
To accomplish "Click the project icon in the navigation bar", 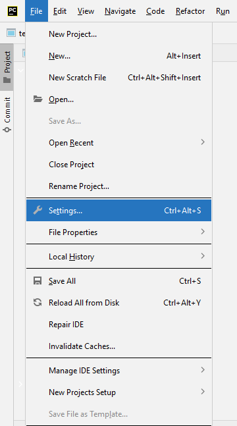I will [11, 33].
